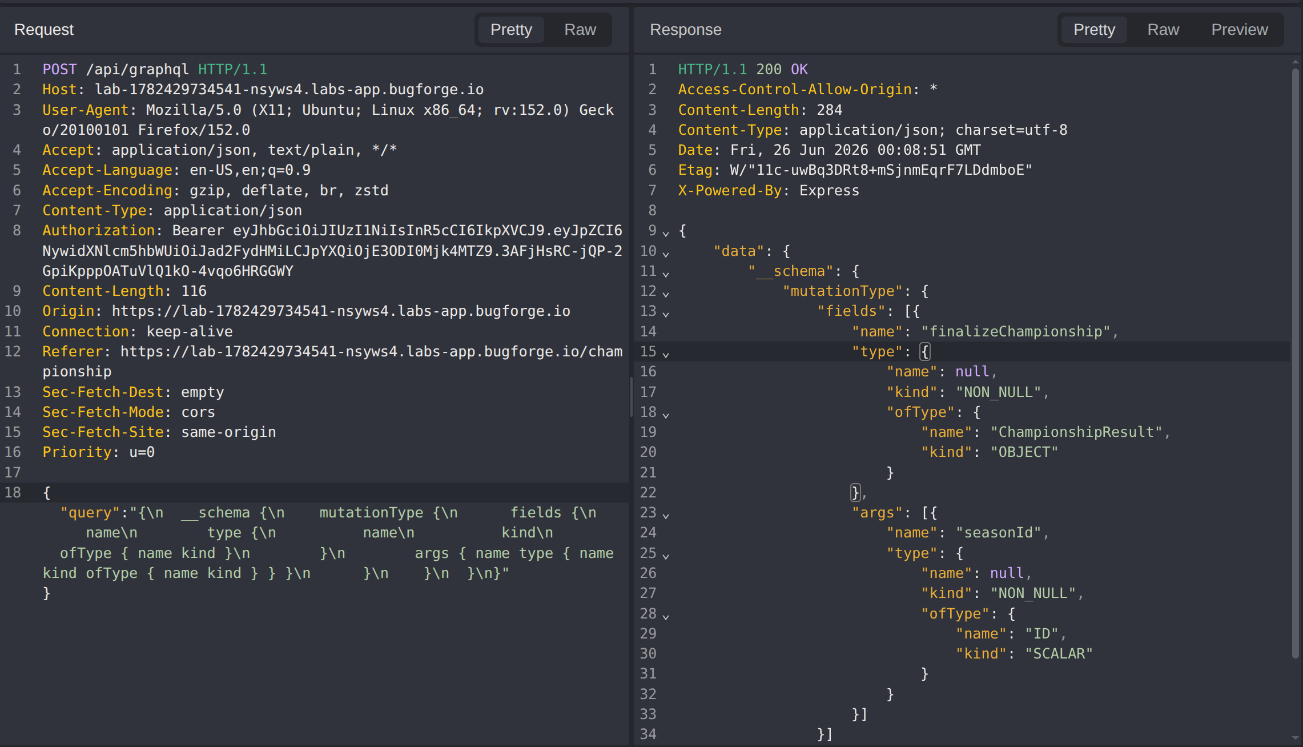This screenshot has width=1303, height=747.
Task: Click the response Content-Length 284 value
Action: click(830, 110)
